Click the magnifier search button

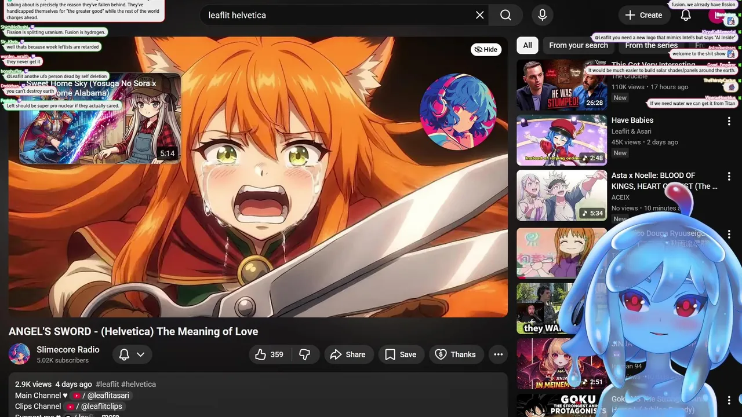point(505,15)
